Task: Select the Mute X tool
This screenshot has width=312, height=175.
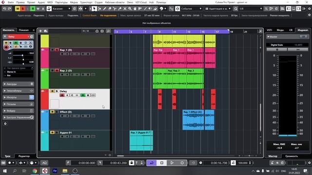Action: (x=125, y=9)
